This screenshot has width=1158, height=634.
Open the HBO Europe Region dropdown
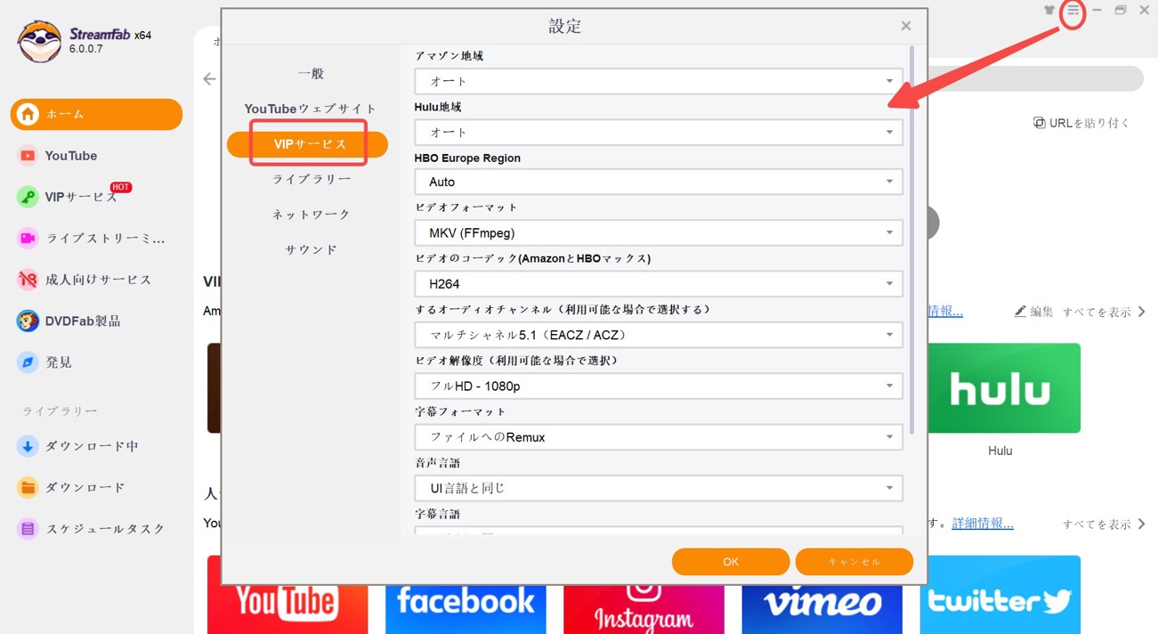coord(659,182)
